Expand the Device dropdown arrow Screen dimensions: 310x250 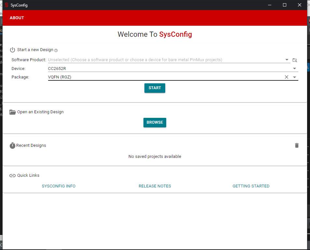tap(294, 68)
